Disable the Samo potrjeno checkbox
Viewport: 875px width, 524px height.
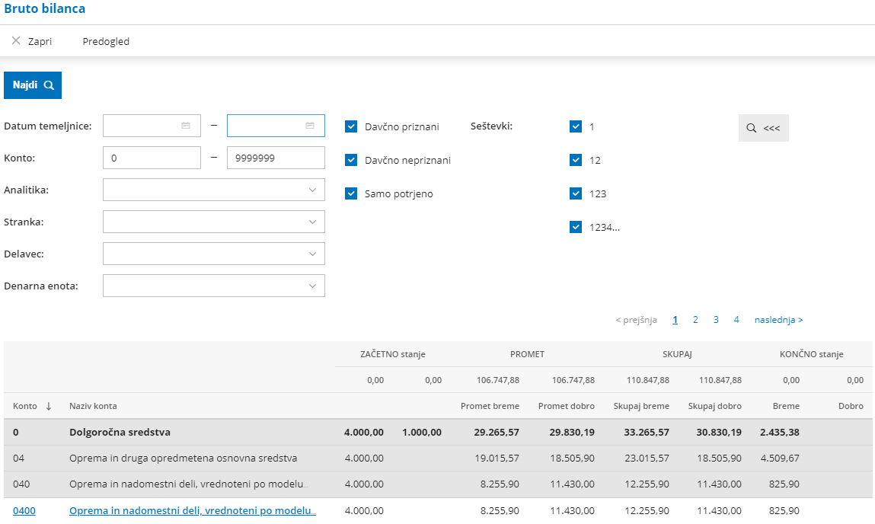351,193
